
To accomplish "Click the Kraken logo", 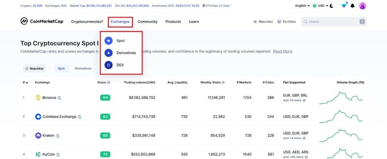I will pos(38,136).
